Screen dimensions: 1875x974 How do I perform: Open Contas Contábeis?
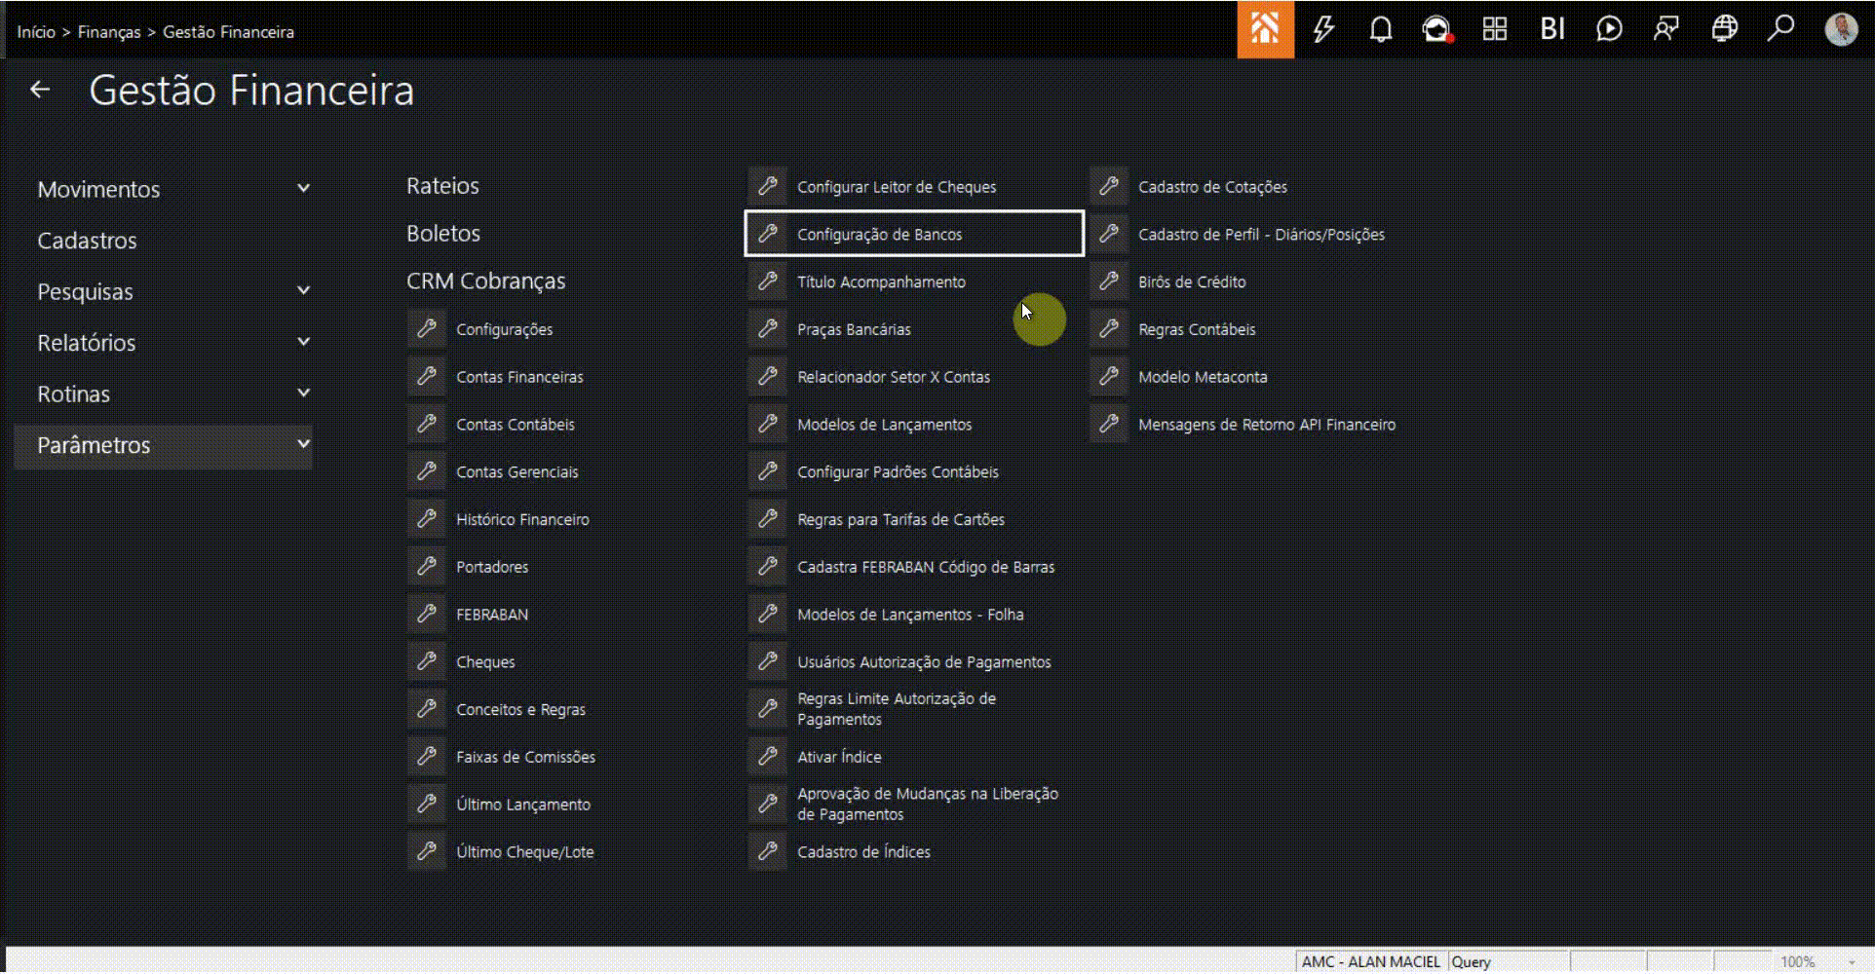pyautogui.click(x=516, y=425)
